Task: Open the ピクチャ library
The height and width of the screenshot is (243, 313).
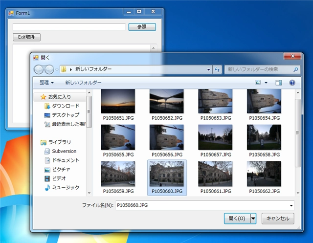Action: (x=61, y=169)
